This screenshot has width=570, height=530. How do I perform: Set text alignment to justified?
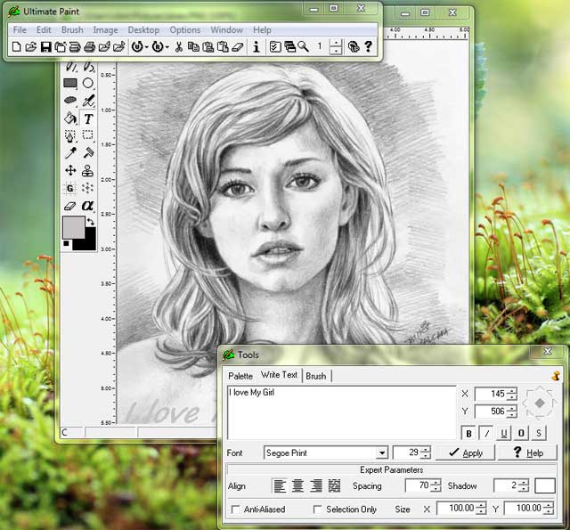coord(334,486)
